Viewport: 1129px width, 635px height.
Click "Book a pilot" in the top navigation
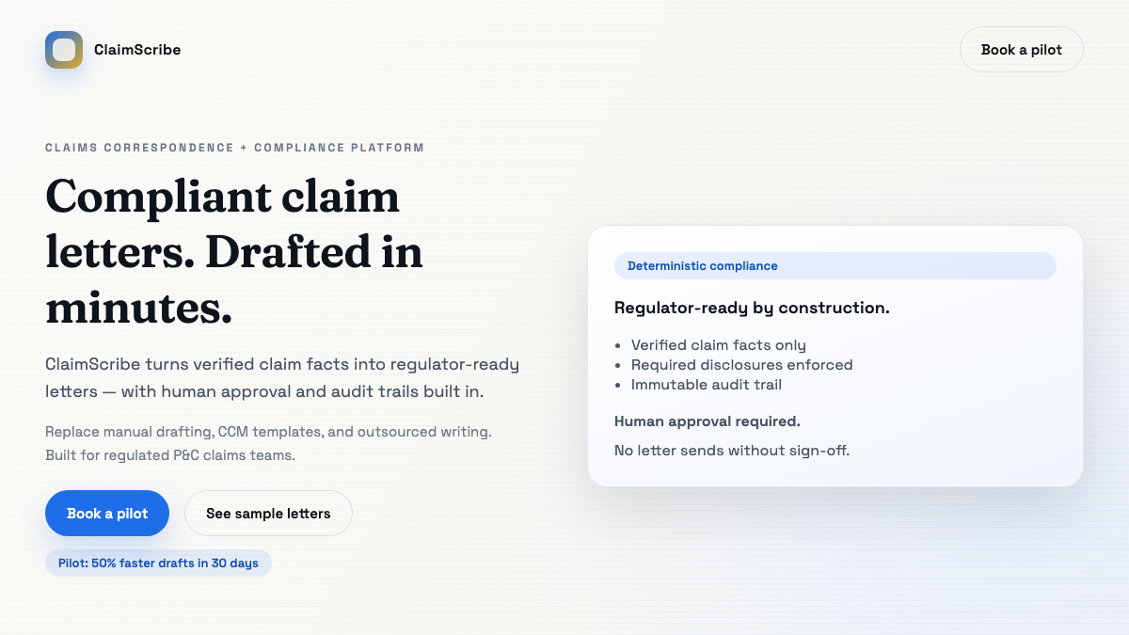tap(1022, 49)
